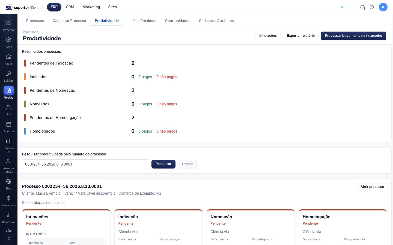The height and width of the screenshot is (245, 393).
Task: Focus the process number search field
Action: coord(86,164)
